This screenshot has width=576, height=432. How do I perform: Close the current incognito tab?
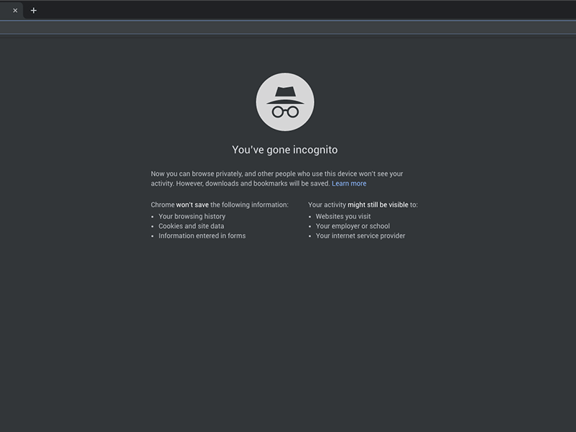pos(15,11)
